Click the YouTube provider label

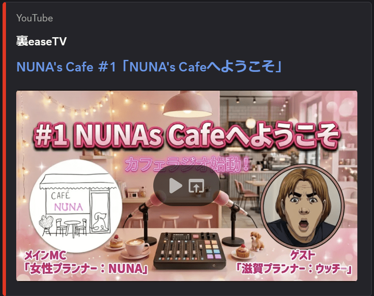(x=35, y=18)
